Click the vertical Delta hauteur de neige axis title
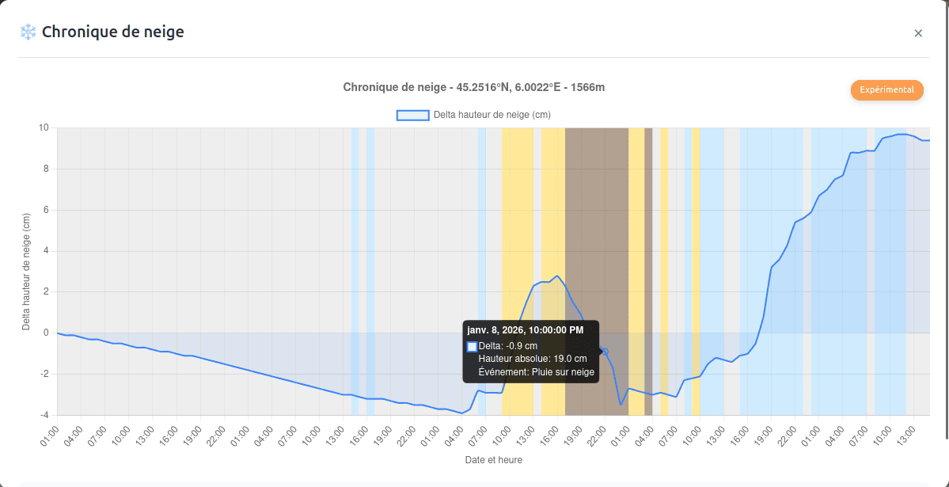The width and height of the screenshot is (949, 487). (x=26, y=272)
